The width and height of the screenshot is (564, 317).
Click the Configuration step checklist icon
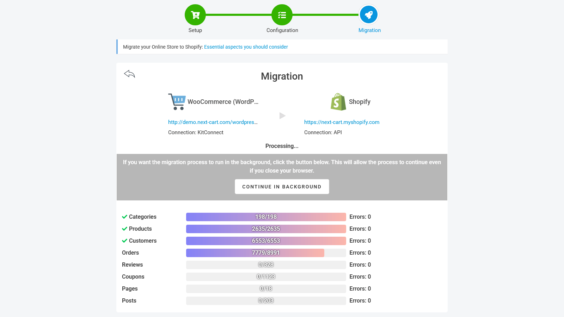coord(282,15)
